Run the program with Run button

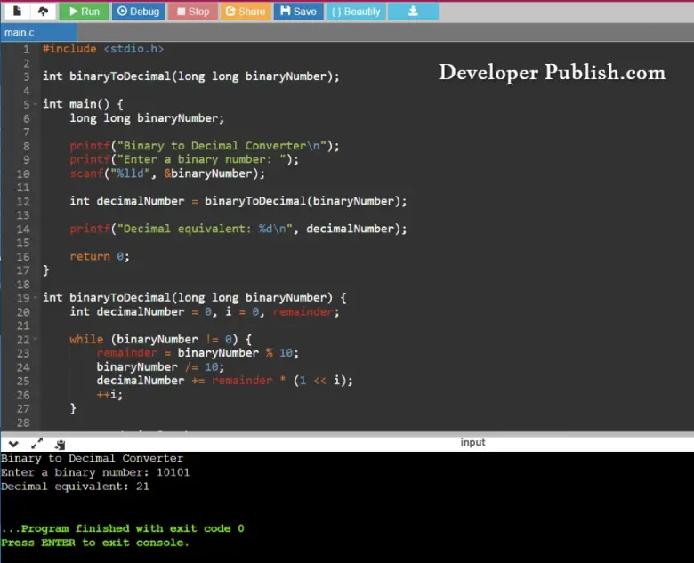[84, 12]
